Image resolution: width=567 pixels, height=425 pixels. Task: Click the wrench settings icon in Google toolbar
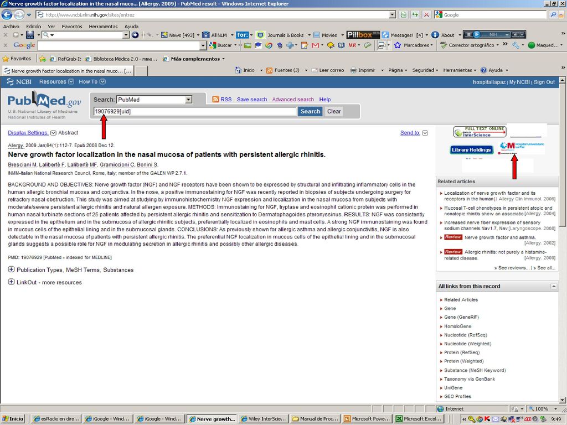pos(516,45)
